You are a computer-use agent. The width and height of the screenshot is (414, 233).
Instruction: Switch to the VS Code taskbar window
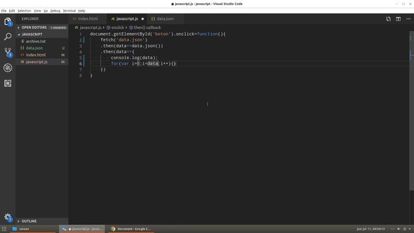[x=82, y=229]
